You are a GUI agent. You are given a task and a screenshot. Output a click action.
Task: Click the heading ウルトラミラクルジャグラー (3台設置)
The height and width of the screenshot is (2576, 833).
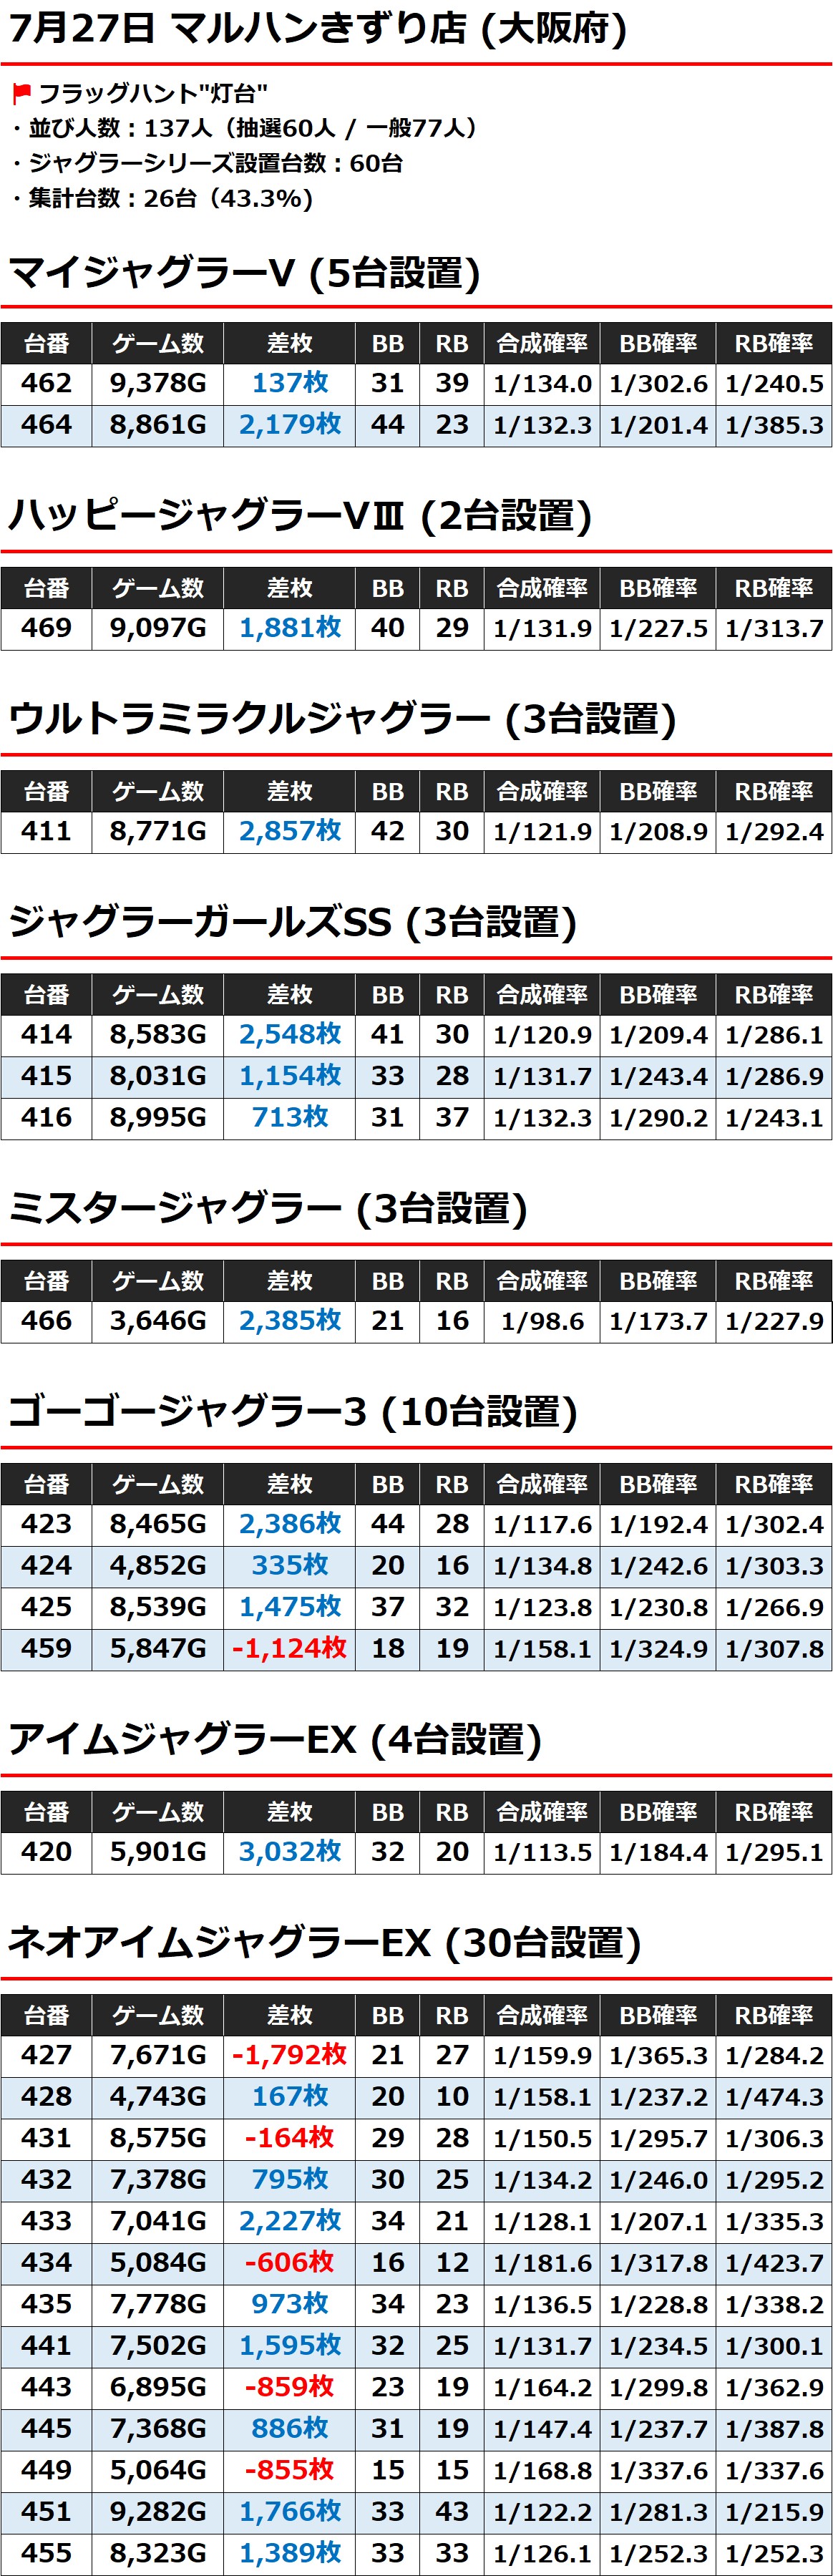tap(343, 719)
